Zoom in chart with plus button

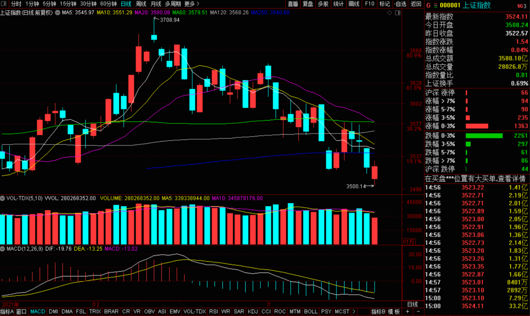click(x=408, y=311)
